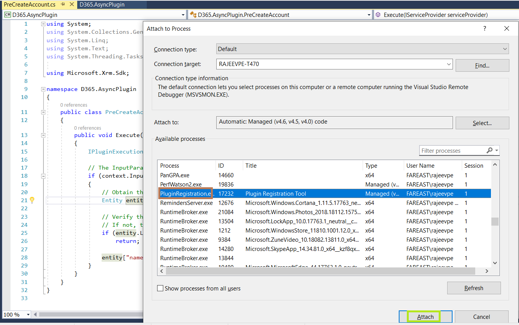This screenshot has height=325, width=519.
Task: Open the Connection type dropdown
Action: (505, 48)
